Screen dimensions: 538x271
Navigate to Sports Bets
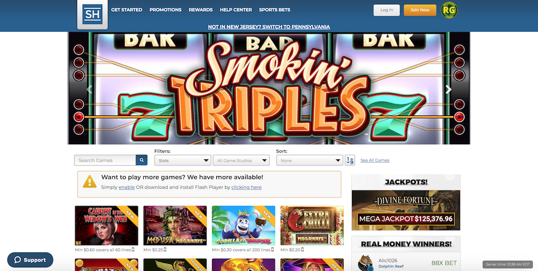[x=274, y=10]
